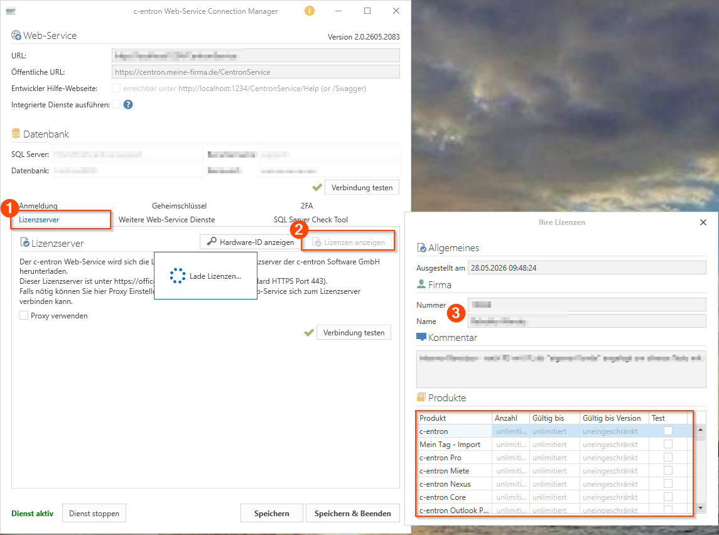Click the app icon in title bar

pyautogui.click(x=10, y=11)
